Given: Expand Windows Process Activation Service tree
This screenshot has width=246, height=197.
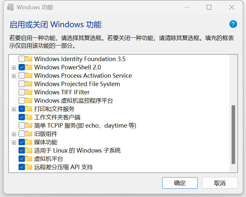Looking at the screenshot, I should click(x=14, y=76).
